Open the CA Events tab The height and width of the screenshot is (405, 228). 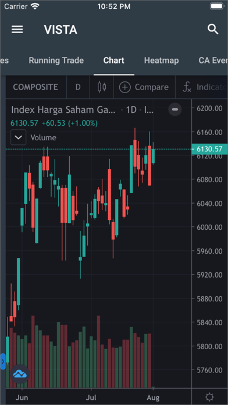213,61
